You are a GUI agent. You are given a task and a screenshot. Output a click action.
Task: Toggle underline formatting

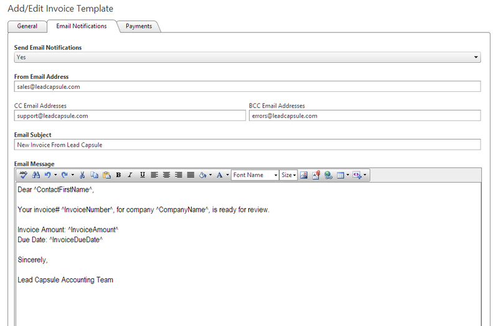pyautogui.click(x=143, y=175)
